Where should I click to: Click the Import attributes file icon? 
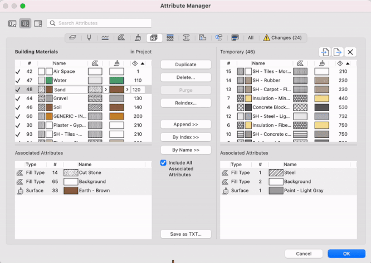[325, 52]
